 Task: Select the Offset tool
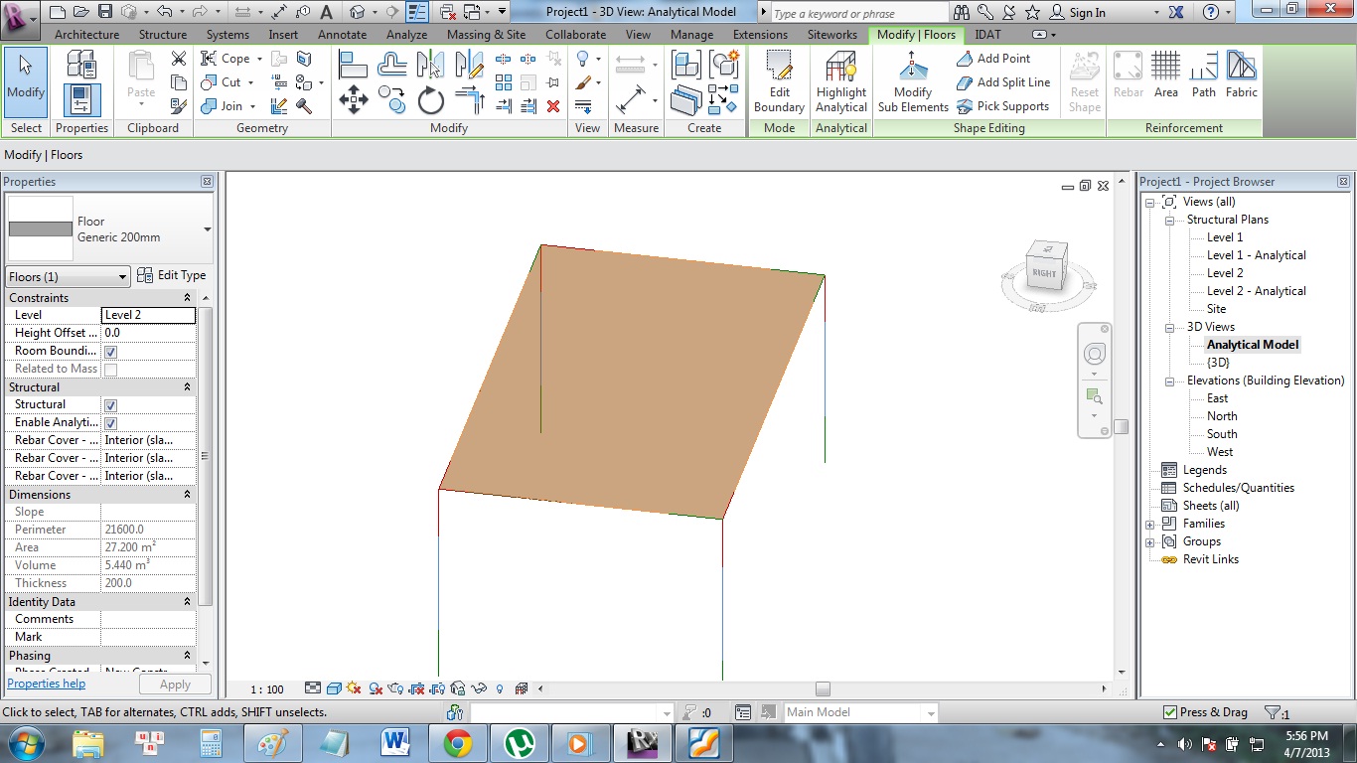[x=392, y=65]
